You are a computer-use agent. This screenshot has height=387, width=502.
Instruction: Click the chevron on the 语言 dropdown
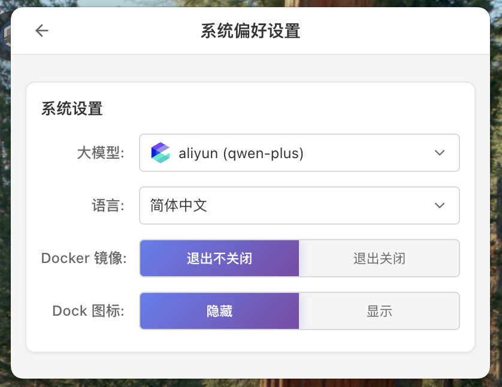(x=439, y=205)
